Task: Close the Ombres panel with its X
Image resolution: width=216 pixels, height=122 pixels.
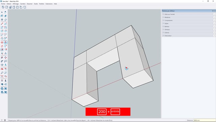Action: (214, 29)
